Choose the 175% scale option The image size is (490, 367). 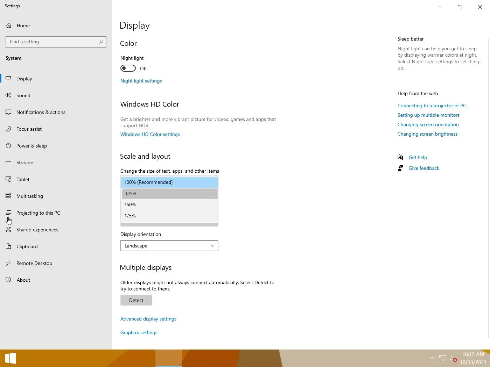(x=169, y=216)
